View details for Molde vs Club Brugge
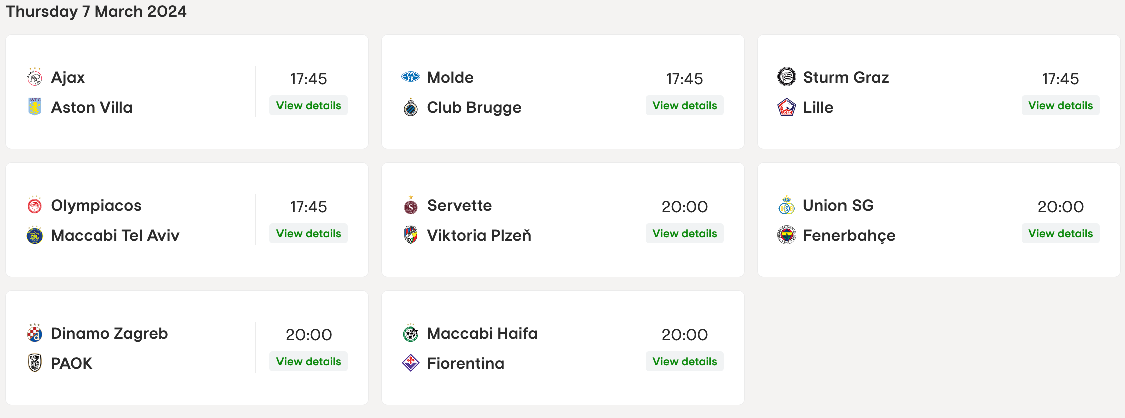The height and width of the screenshot is (418, 1125). coord(684,106)
